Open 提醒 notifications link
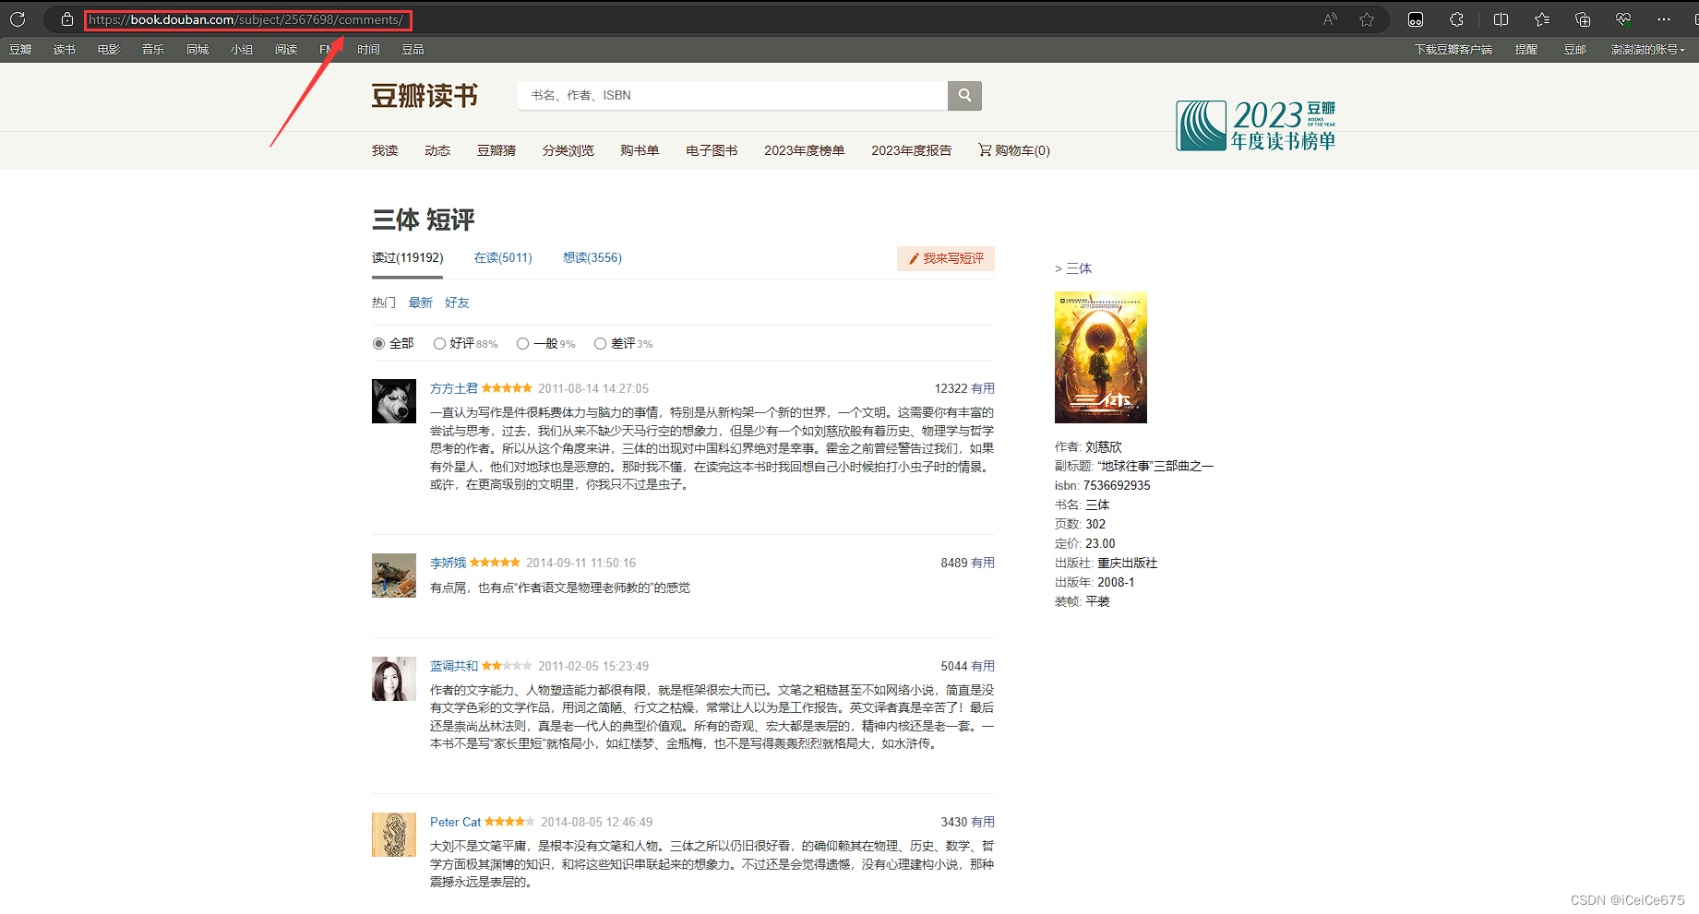The image size is (1699, 914). (x=1526, y=50)
